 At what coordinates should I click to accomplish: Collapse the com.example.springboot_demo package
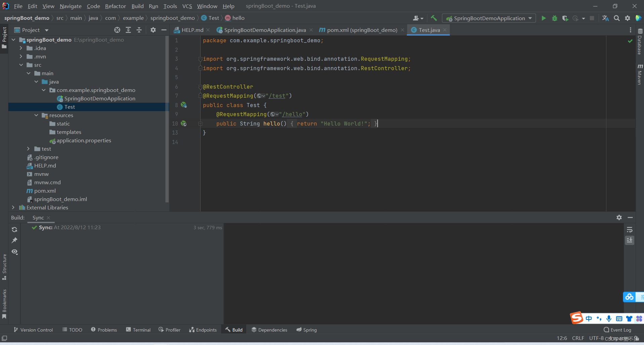(43, 90)
